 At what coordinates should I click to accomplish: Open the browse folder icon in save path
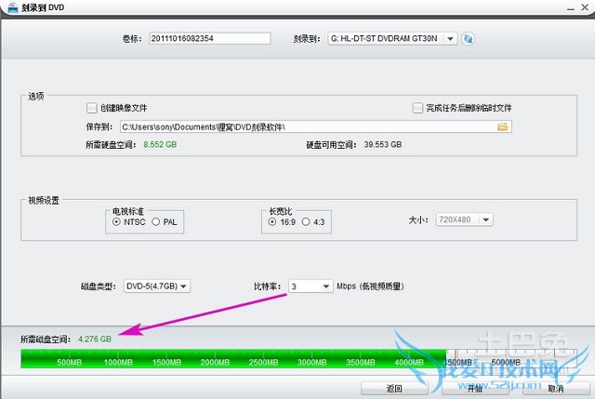503,126
